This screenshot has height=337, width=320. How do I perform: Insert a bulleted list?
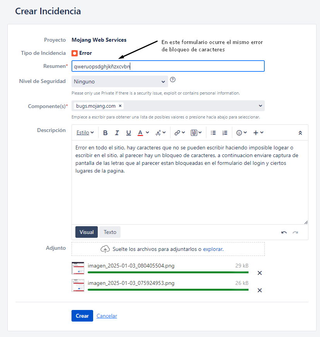(213, 133)
